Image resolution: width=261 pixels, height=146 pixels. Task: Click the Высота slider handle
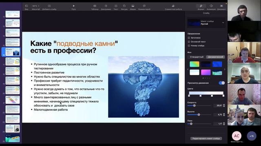[x=199, y=114]
